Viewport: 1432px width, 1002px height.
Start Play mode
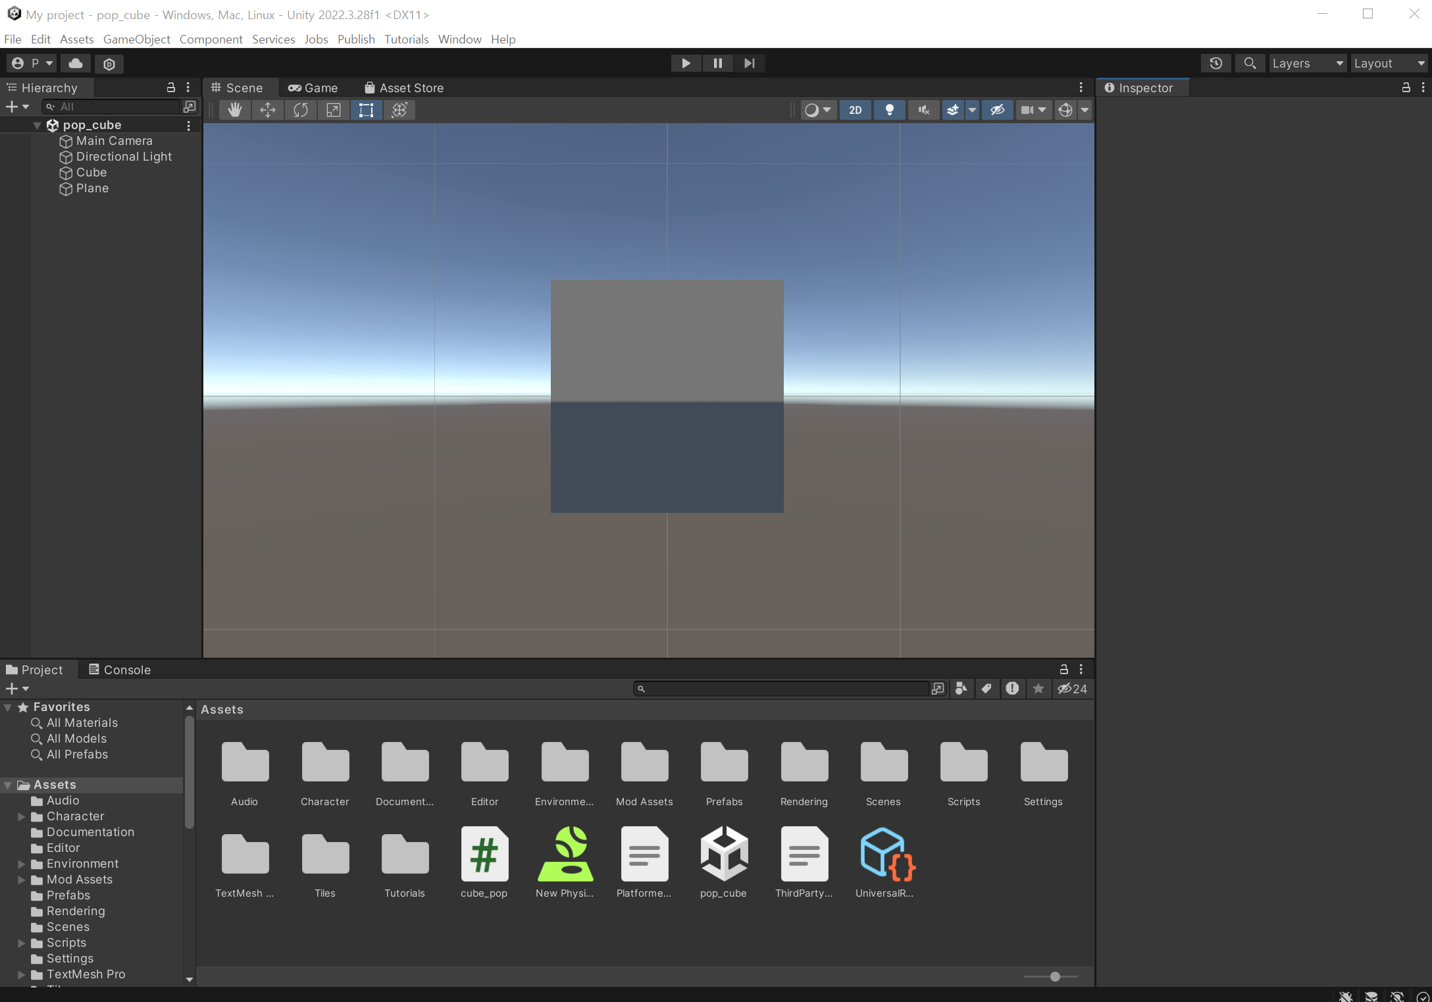(x=686, y=63)
